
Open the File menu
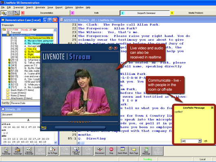pyautogui.click(x=3, y=7)
